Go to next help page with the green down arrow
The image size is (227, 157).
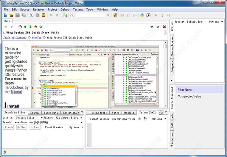pyautogui.click(x=30, y=27)
